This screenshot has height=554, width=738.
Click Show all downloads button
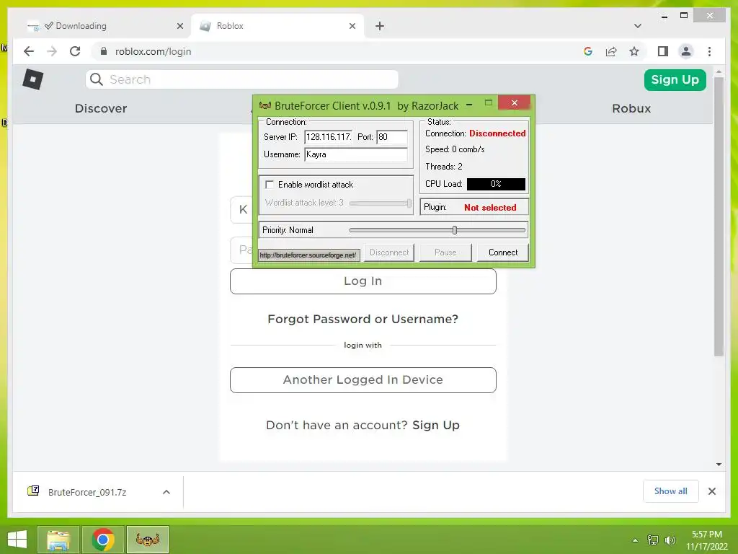pyautogui.click(x=671, y=491)
